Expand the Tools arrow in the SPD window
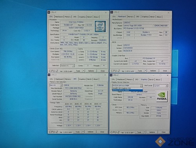 click(x=83, y=131)
